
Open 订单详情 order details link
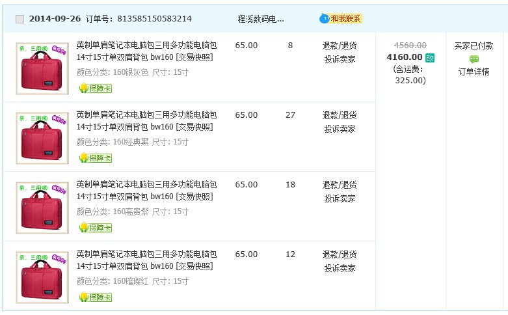474,72
